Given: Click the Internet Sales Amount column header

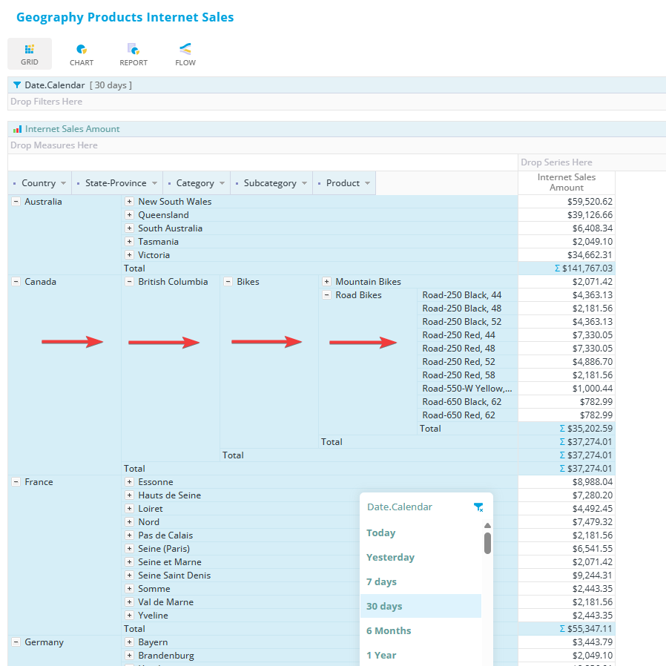Looking at the screenshot, I should (x=567, y=182).
